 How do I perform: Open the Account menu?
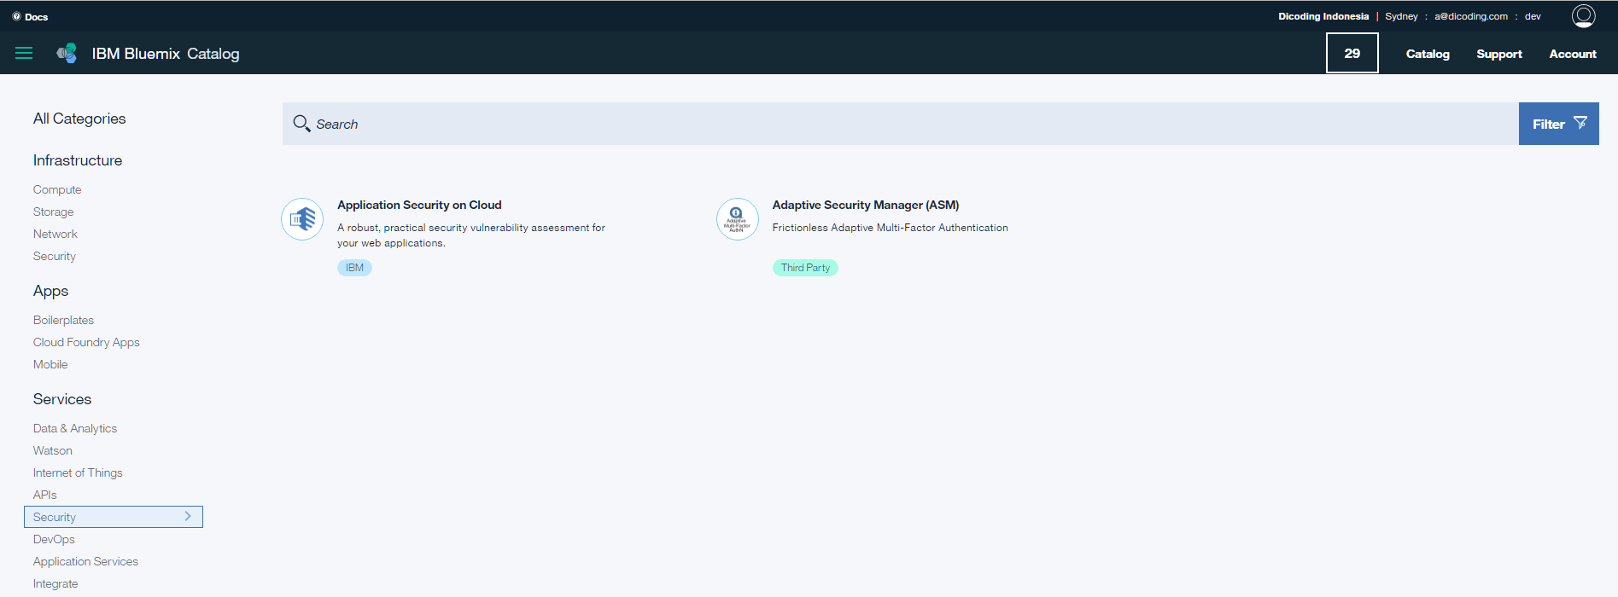coord(1572,54)
